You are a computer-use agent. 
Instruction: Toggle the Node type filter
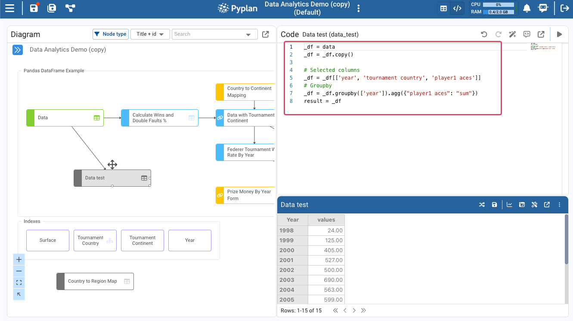click(110, 34)
